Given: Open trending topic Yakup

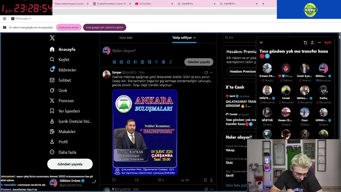Looking at the screenshot, I should [230, 150].
